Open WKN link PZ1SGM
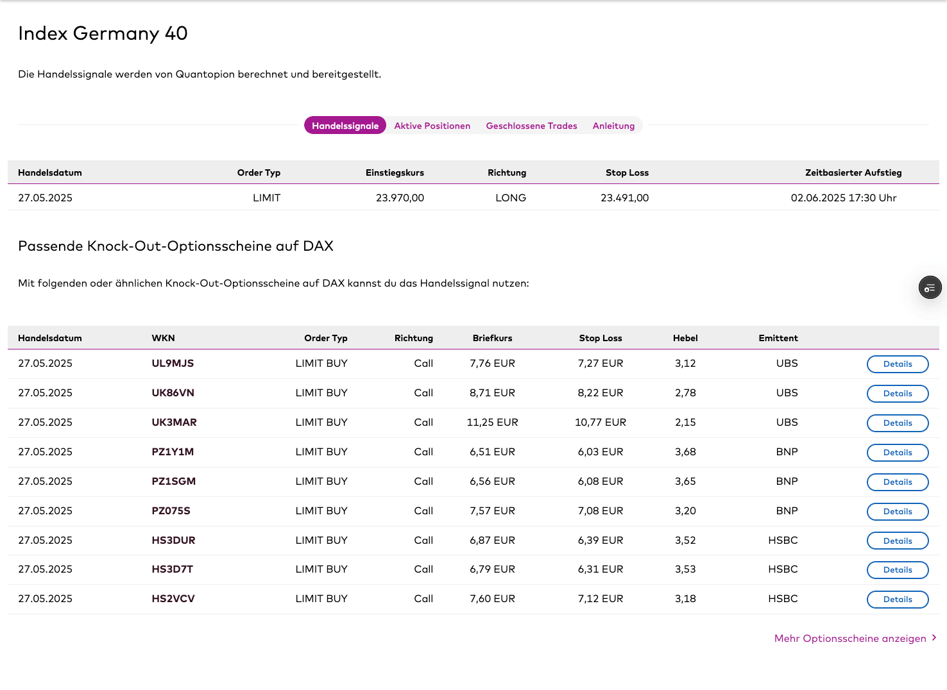This screenshot has width=947, height=690. (x=173, y=481)
